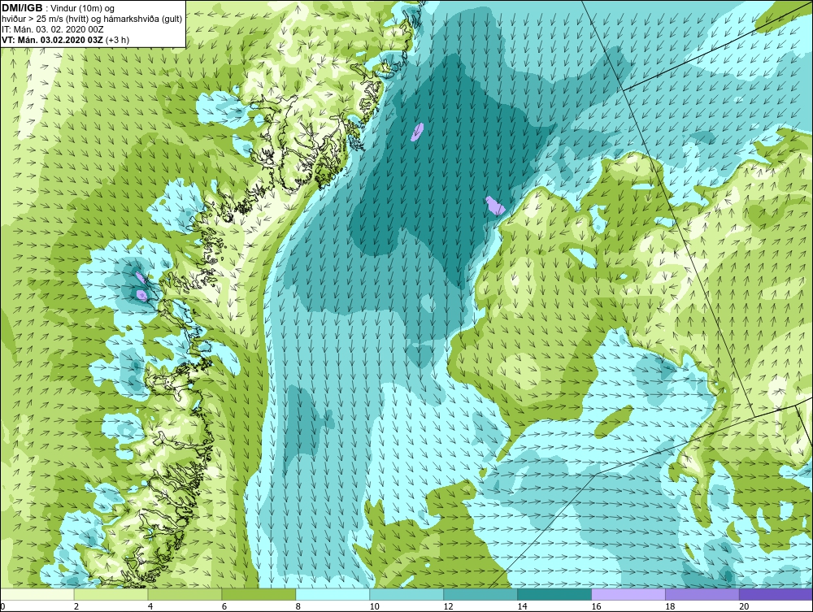Pick the dark violet legend swatch above 20
Image resolution: width=813 pixels, height=612 pixels.
tap(776, 594)
